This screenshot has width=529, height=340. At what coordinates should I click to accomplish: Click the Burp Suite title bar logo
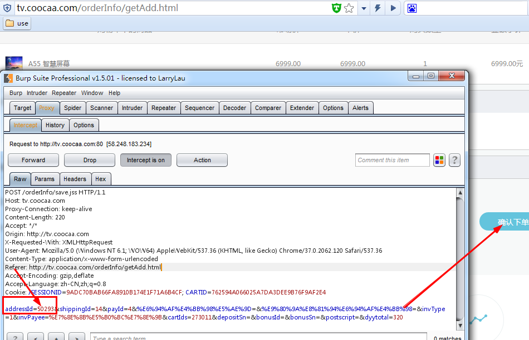(x=8, y=78)
